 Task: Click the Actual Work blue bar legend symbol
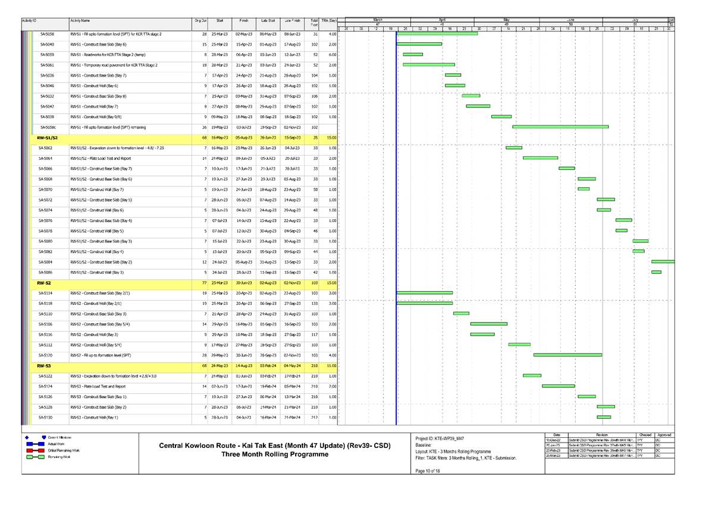pos(36,444)
